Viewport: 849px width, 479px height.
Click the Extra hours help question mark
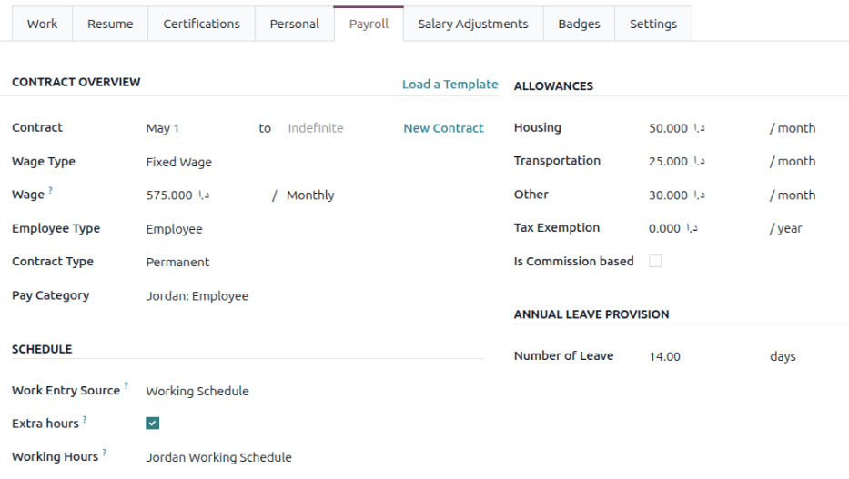[85, 419]
